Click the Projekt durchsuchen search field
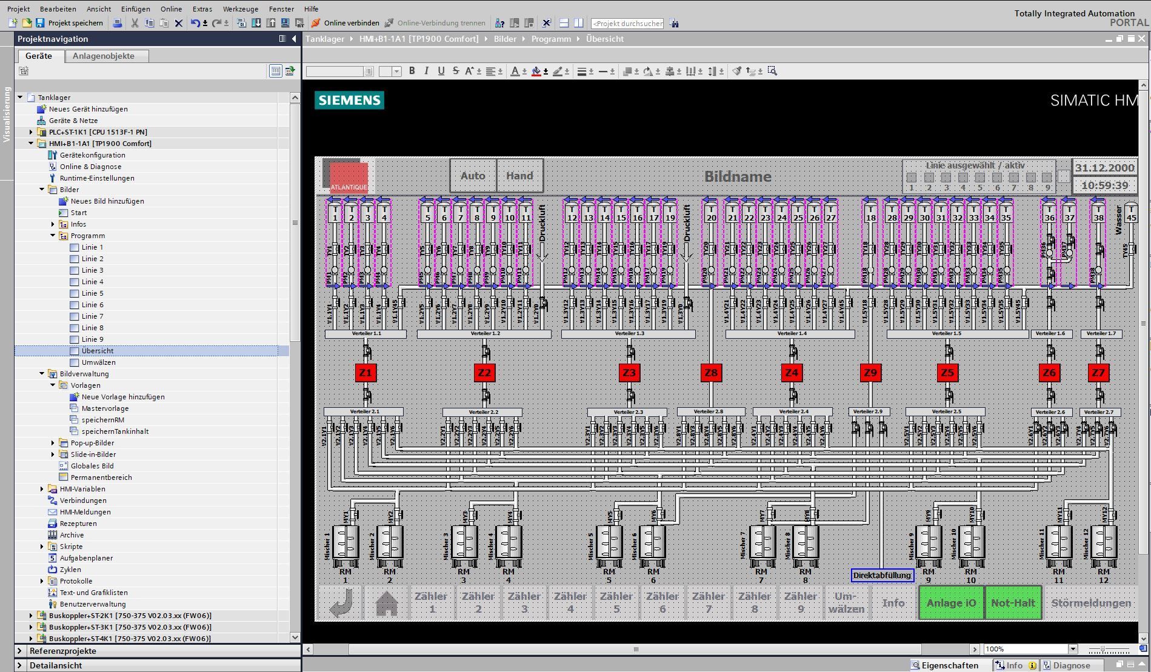Viewport: 1151px width, 672px height. [x=627, y=24]
